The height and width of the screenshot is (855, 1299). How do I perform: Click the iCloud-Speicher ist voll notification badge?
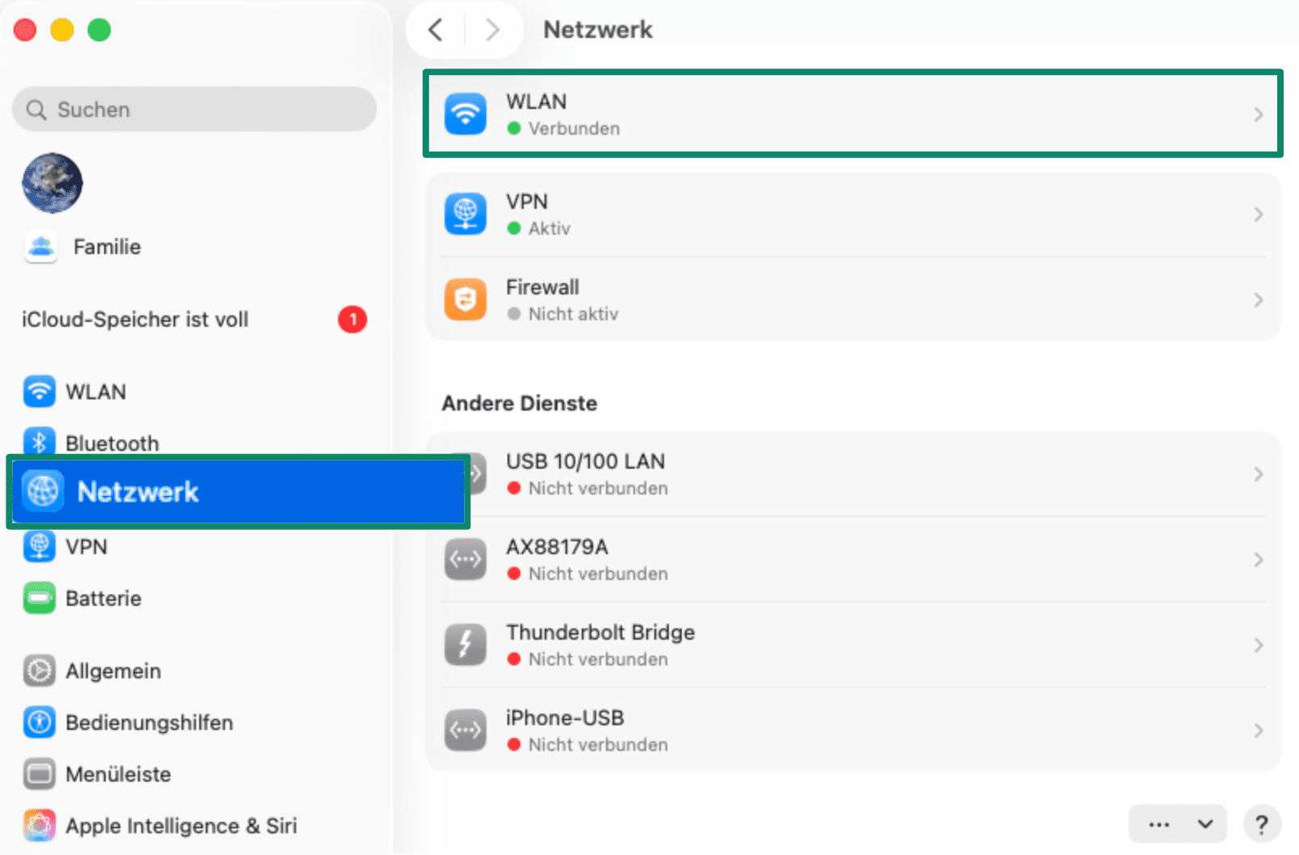click(x=353, y=319)
